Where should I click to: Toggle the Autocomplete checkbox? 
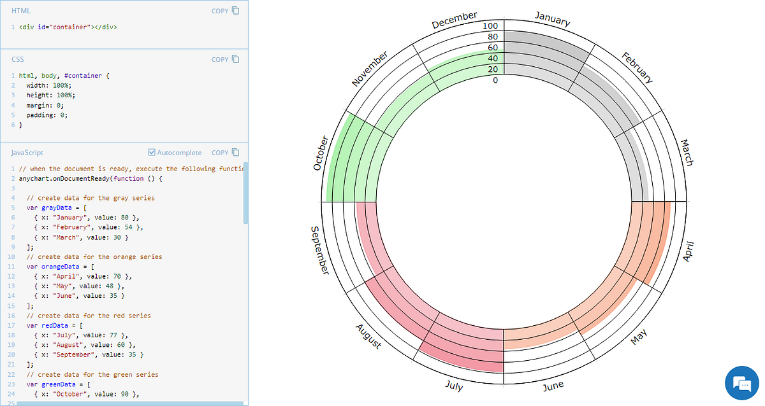point(151,152)
